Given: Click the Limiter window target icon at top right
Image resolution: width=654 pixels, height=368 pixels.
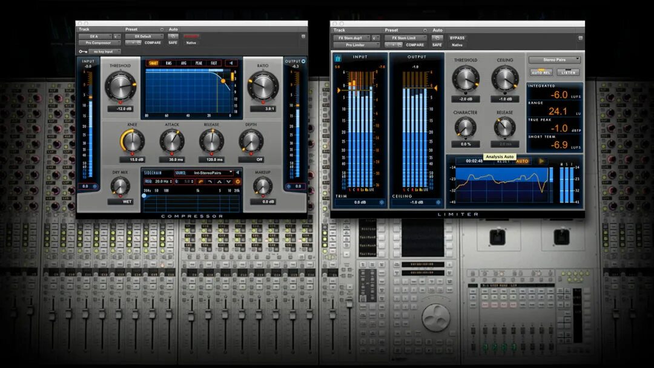Looking at the screenshot, I should pyautogui.click(x=580, y=38).
